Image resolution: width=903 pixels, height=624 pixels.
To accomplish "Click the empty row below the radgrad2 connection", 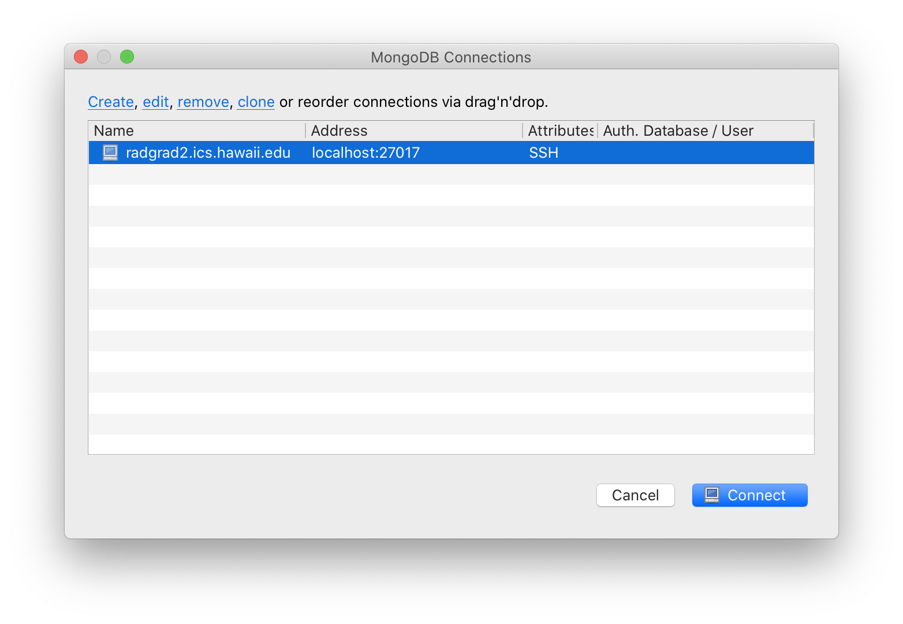I will coord(451,174).
